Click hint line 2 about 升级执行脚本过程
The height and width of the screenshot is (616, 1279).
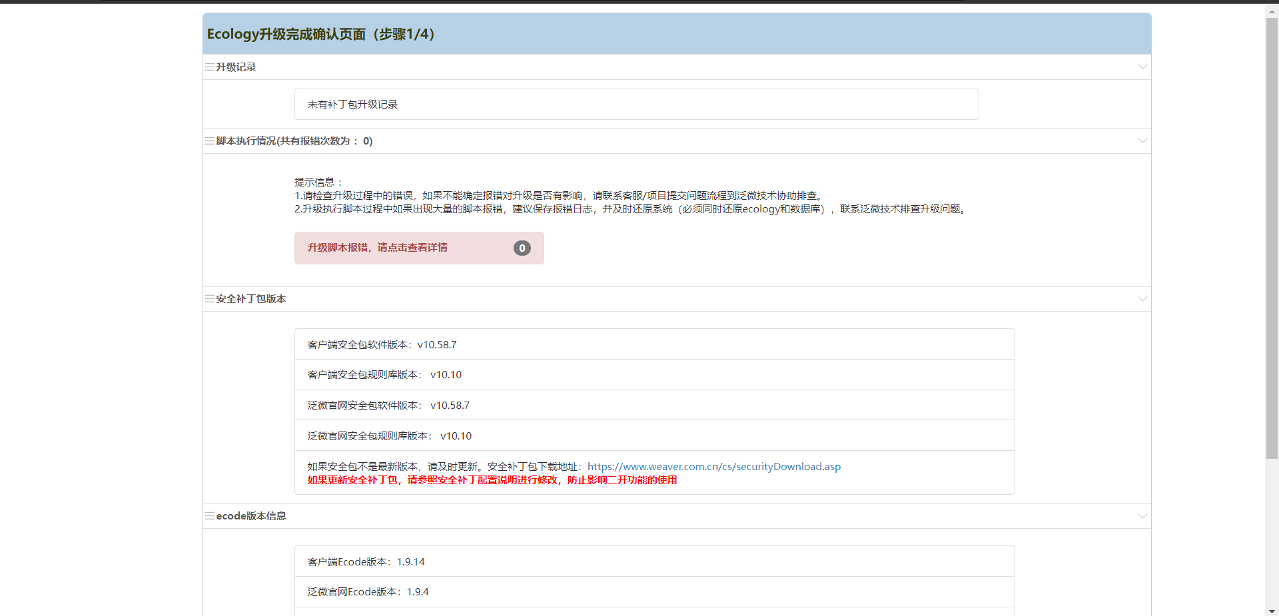click(632, 209)
